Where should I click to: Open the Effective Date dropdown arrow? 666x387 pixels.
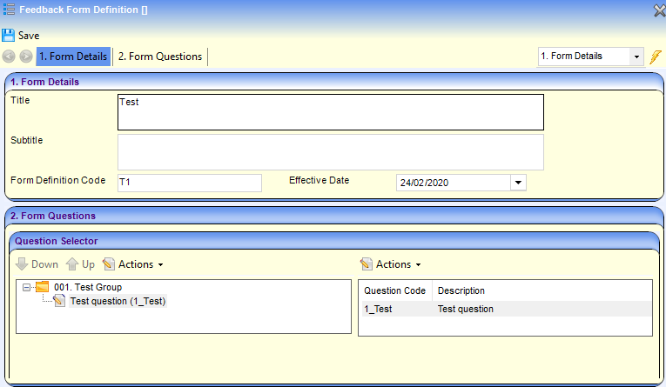click(x=518, y=183)
